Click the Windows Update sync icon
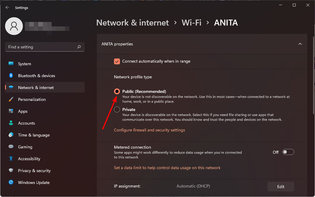Screen dimensions: 315x197 click(11, 182)
